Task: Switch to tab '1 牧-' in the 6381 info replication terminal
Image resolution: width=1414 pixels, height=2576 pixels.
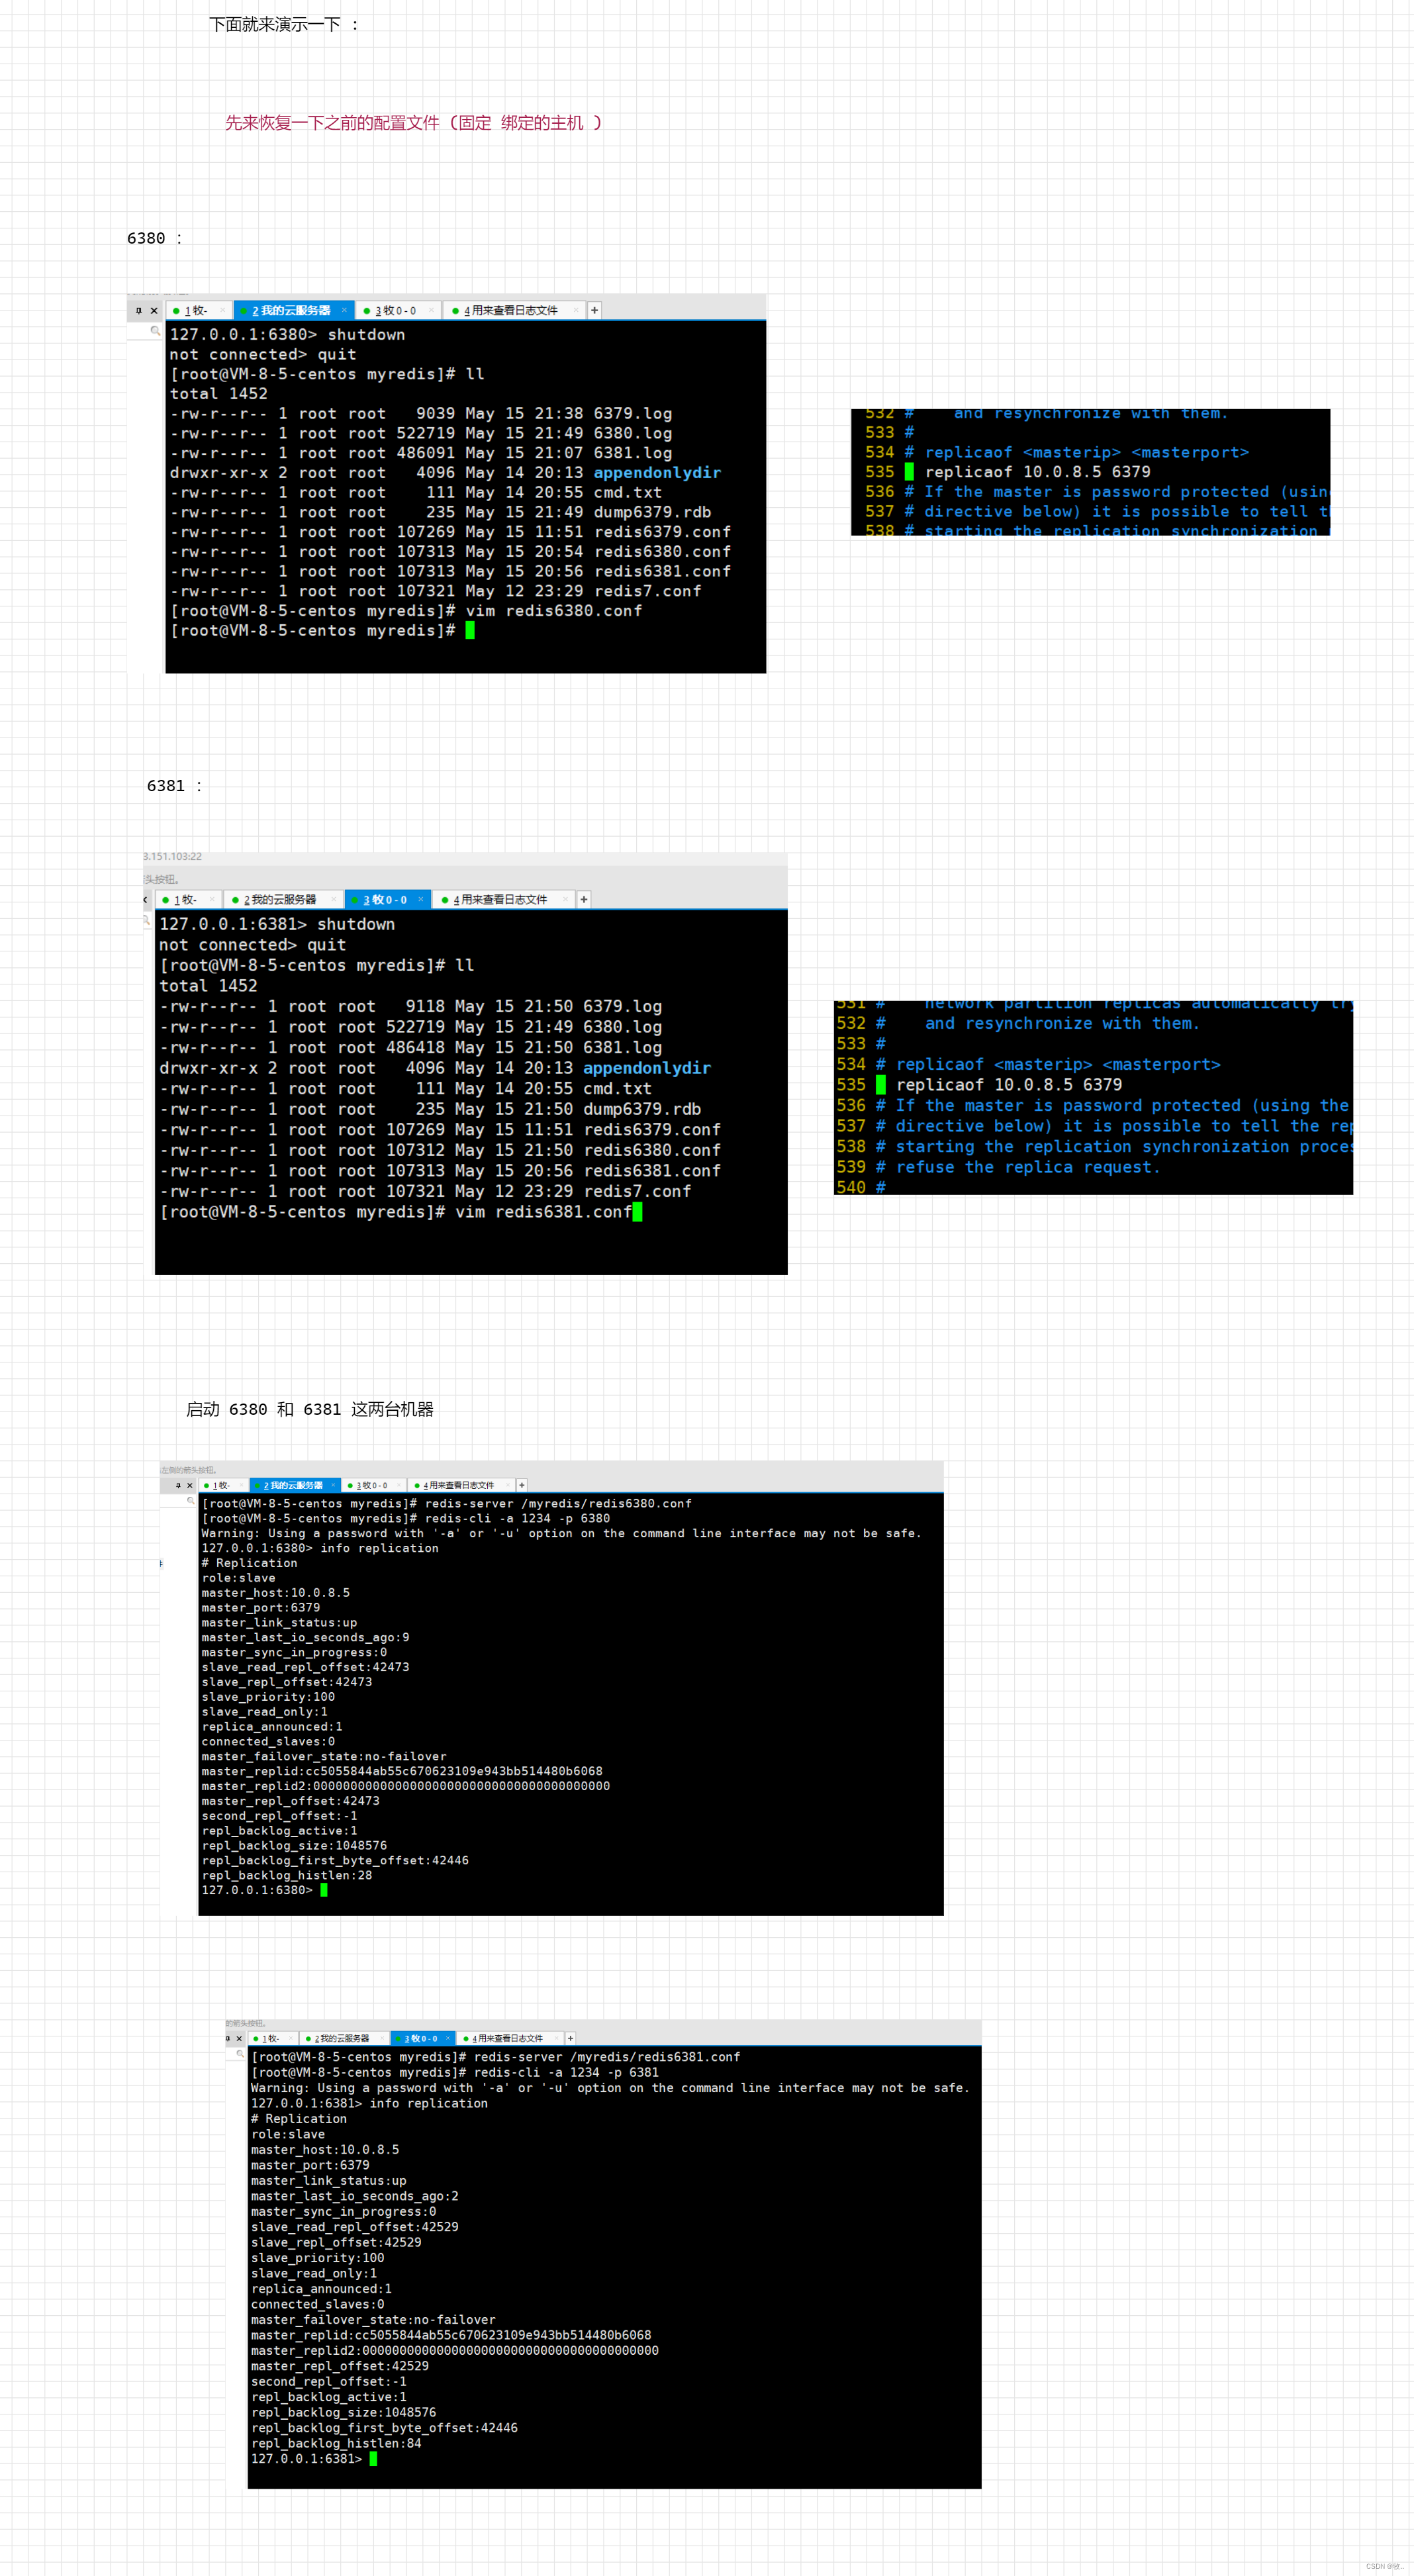Action: point(273,2039)
